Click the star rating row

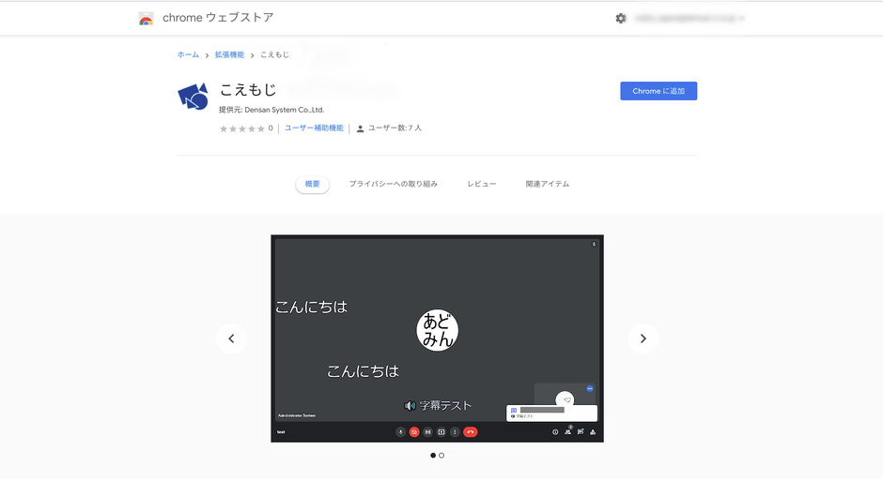coord(242,128)
